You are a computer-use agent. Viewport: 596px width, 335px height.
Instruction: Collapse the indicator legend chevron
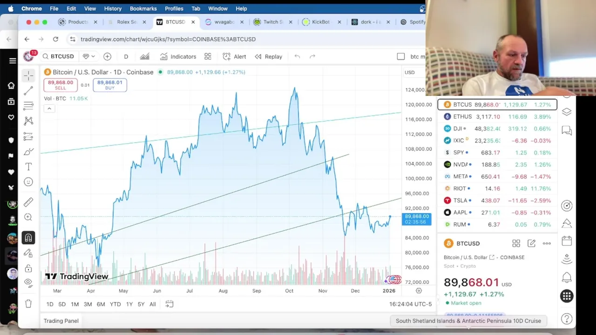click(x=49, y=108)
